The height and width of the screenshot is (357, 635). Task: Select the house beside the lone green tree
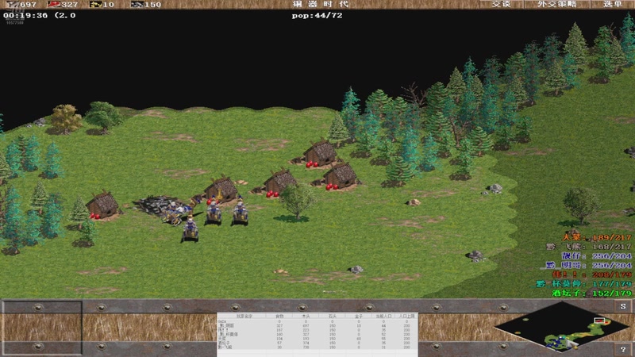[279, 182]
